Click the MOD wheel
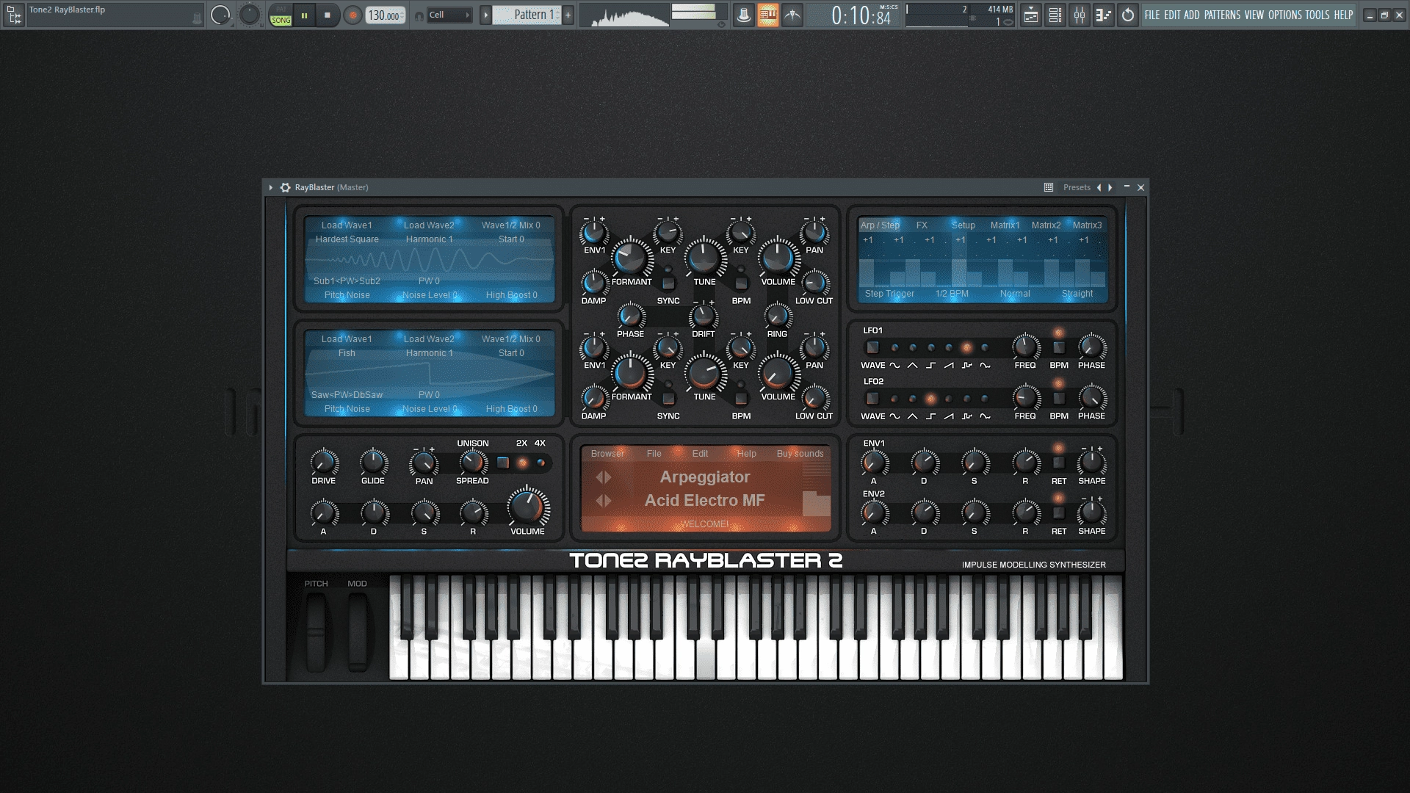1410x793 pixels. pos(358,631)
